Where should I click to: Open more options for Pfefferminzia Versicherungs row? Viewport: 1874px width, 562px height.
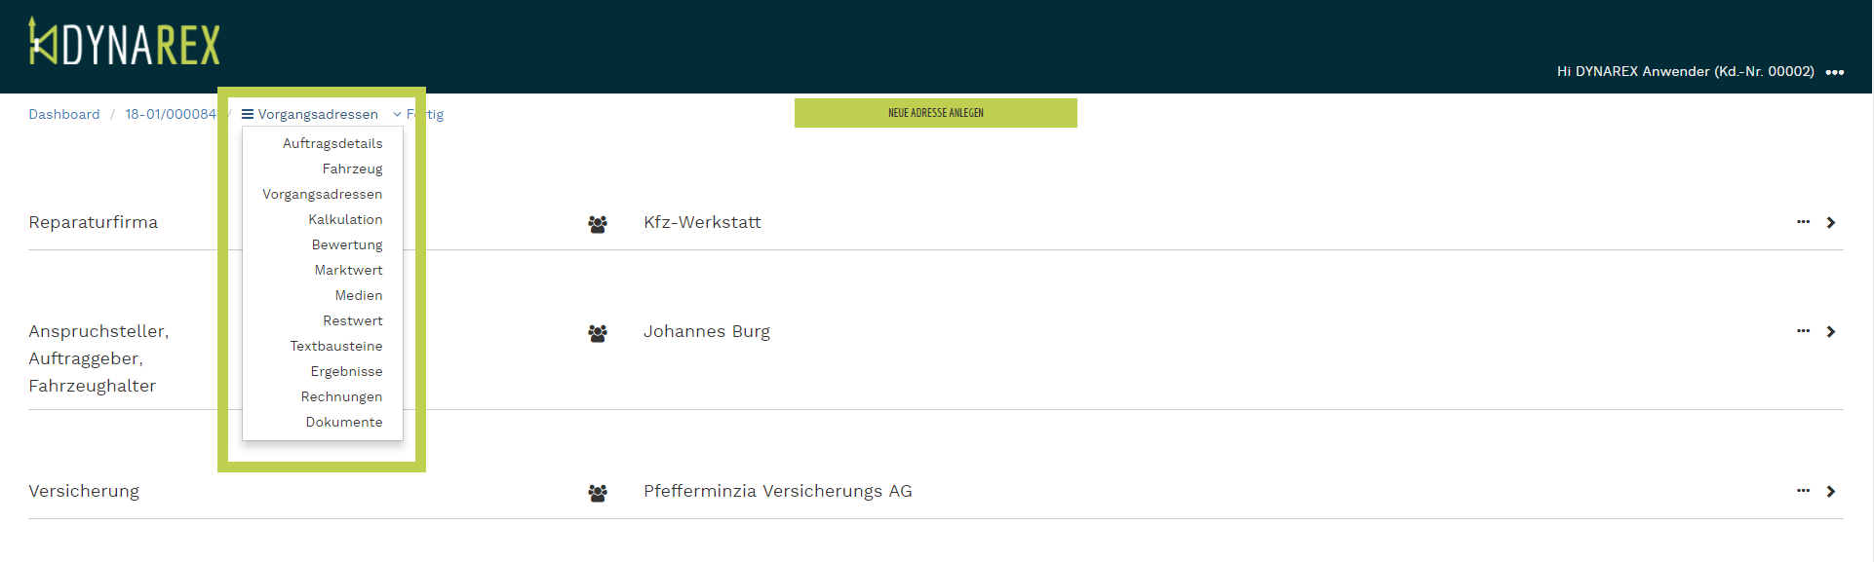1803,491
